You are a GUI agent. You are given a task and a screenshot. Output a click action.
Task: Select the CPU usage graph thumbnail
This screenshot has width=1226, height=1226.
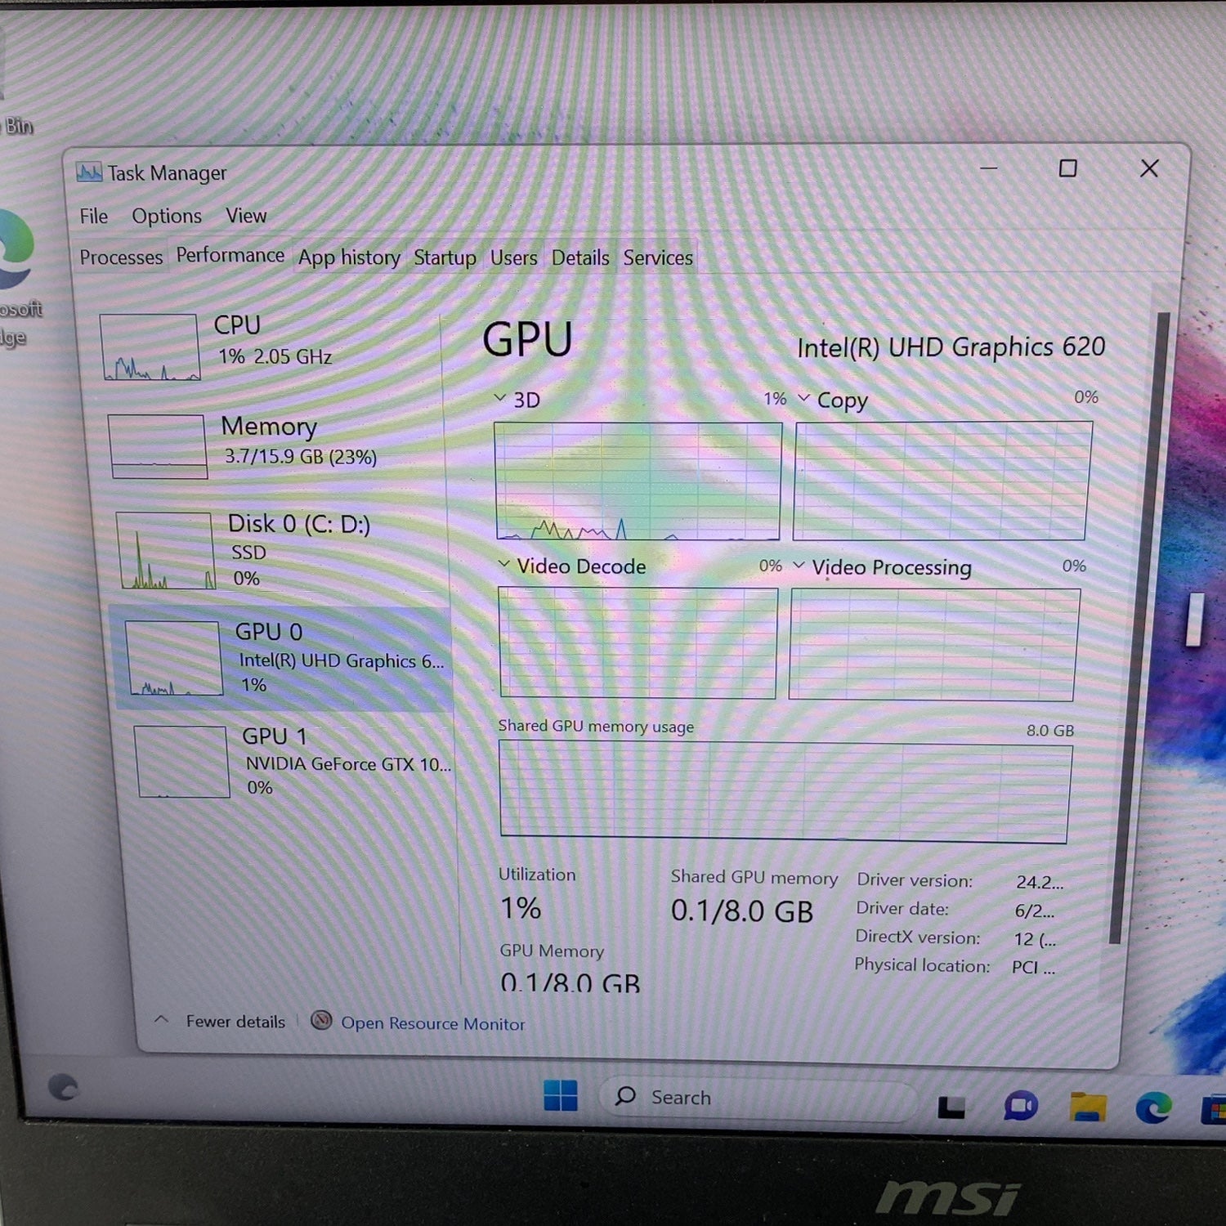click(150, 347)
